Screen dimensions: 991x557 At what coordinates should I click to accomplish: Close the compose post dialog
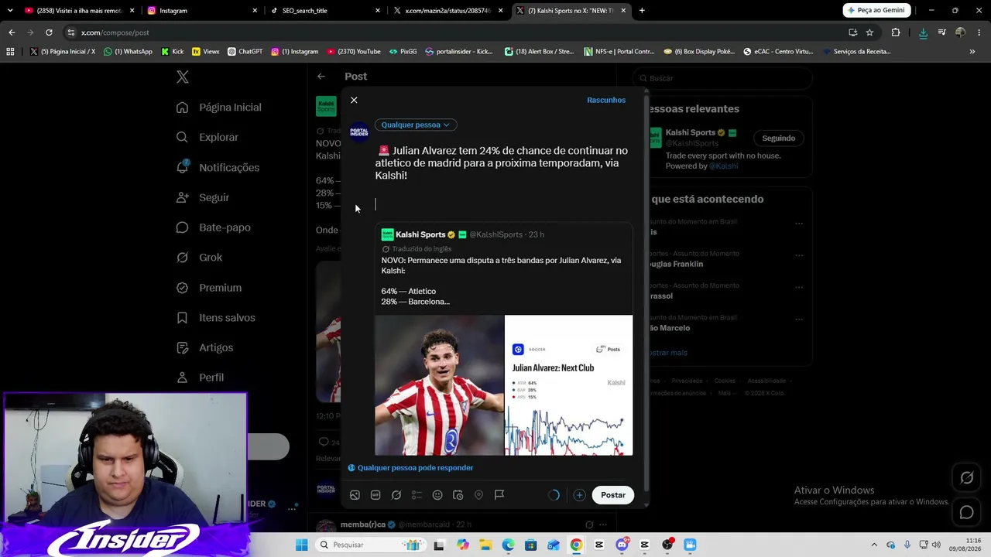click(x=354, y=100)
